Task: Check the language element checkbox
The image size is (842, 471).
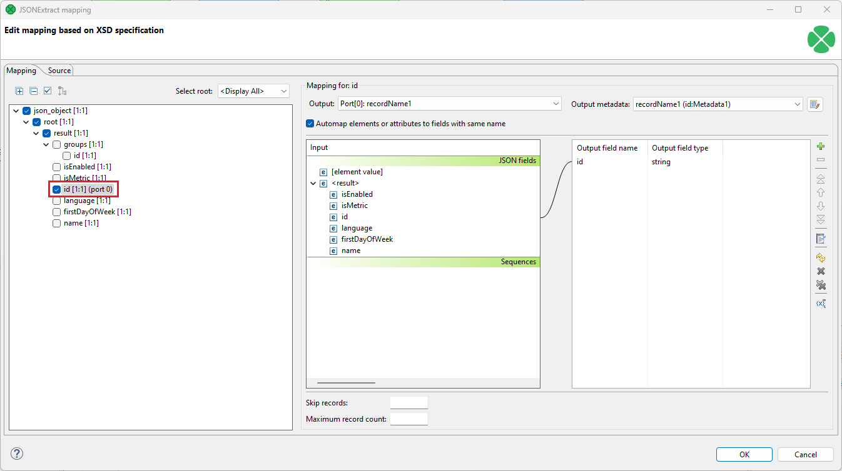Action: (56, 200)
